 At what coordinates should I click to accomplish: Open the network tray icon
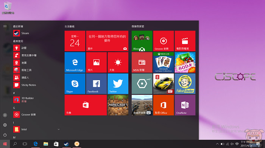[x=227, y=144]
